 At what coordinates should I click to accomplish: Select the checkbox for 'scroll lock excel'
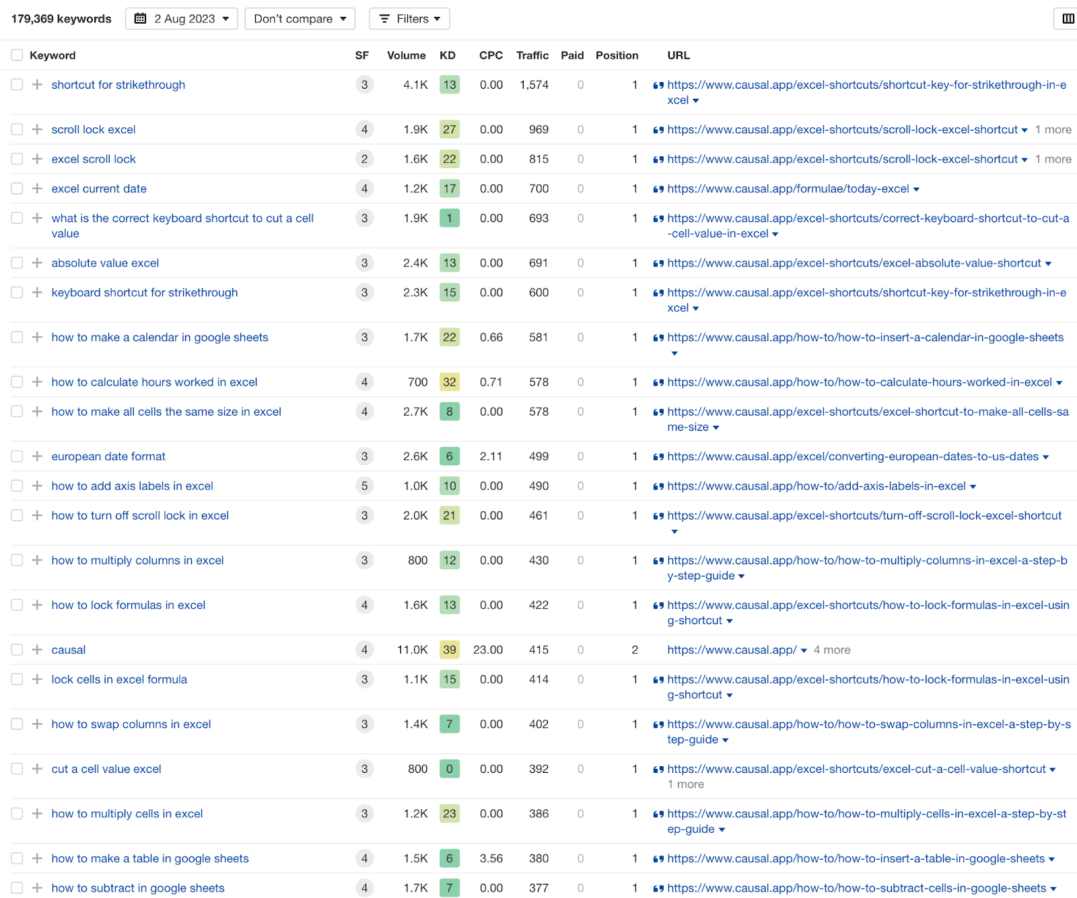(17, 129)
